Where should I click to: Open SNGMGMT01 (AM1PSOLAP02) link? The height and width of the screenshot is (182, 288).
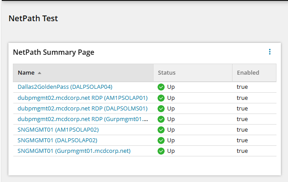58,130
